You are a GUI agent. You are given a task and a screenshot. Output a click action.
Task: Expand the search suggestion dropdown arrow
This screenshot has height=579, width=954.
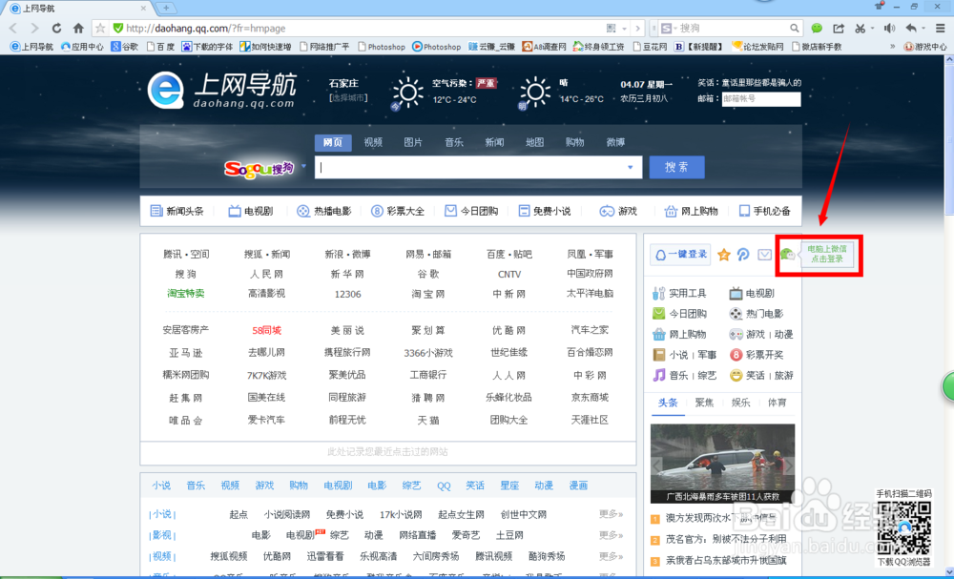[x=631, y=167]
